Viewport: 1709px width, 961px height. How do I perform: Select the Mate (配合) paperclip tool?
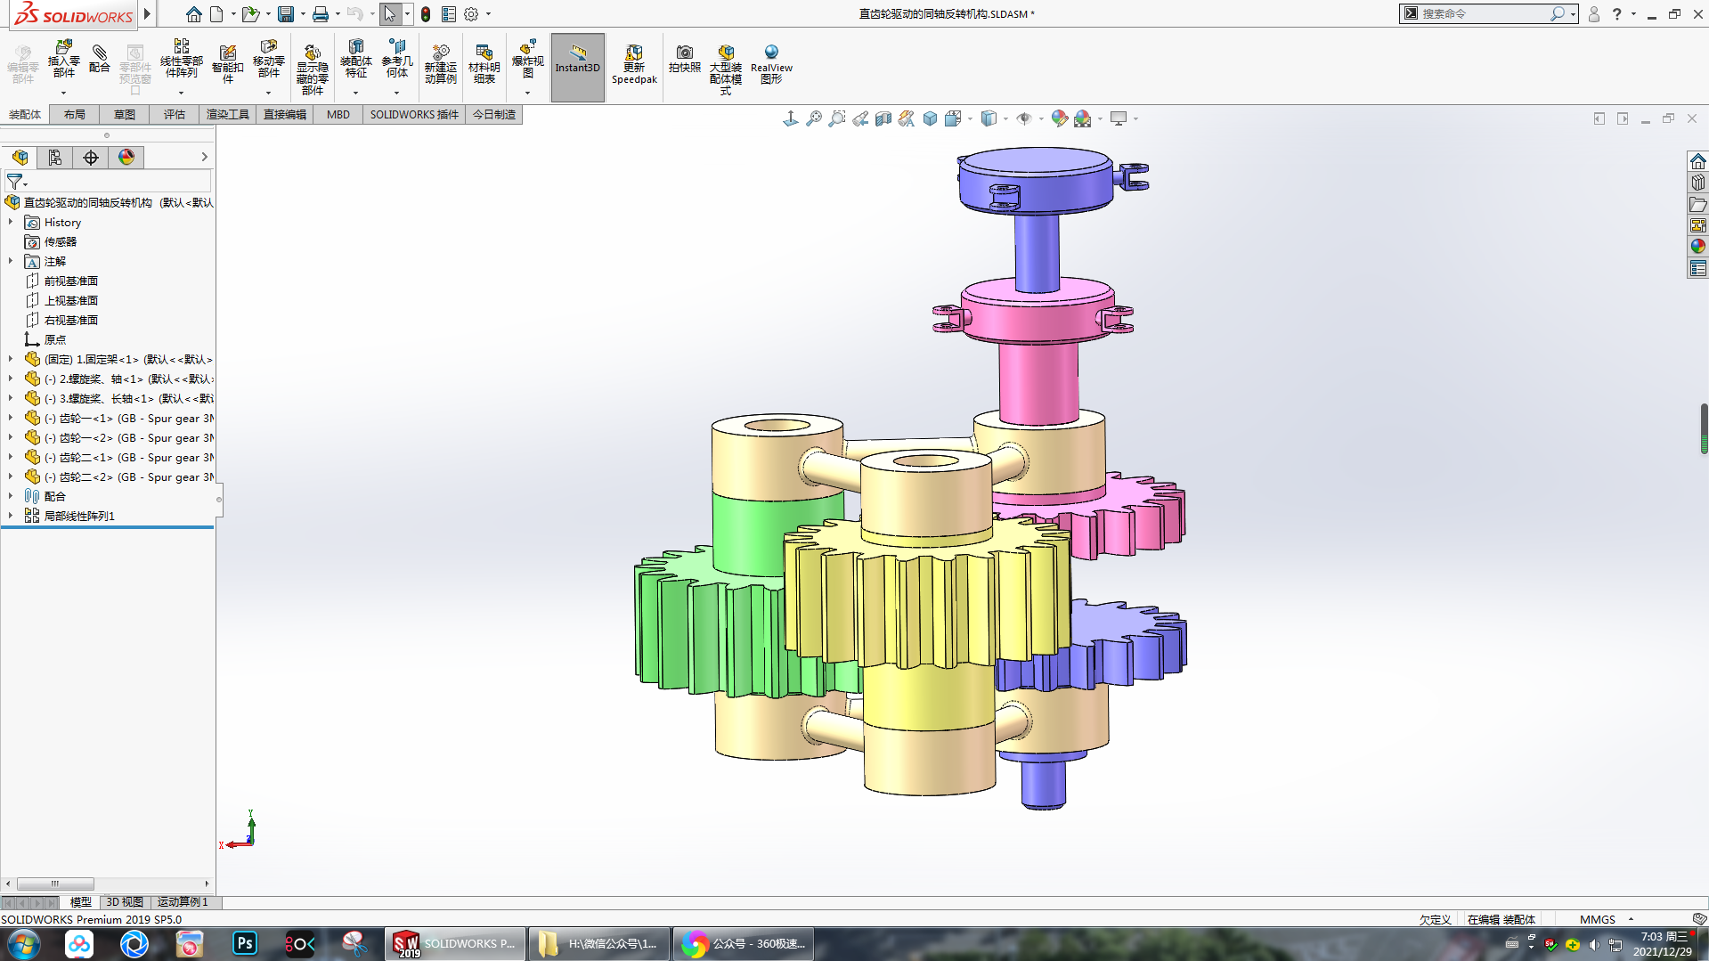(100, 59)
